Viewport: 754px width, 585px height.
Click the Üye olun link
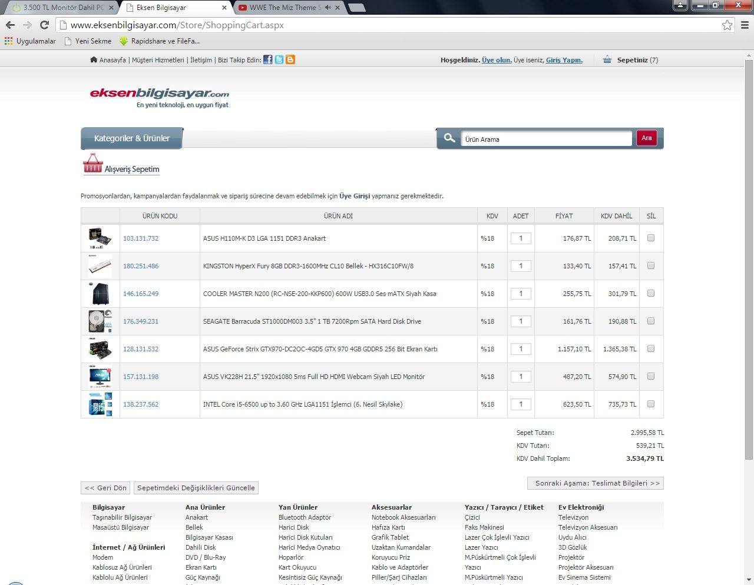pos(497,60)
